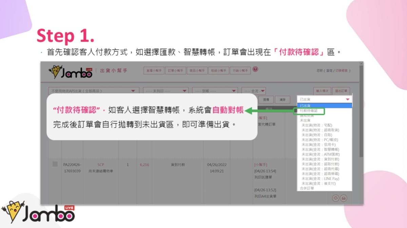Image resolution: width=407 pixels, height=228 pixels.
Task: Tick the checkbox for order PA220426-17693039
Action: (x=55, y=164)
